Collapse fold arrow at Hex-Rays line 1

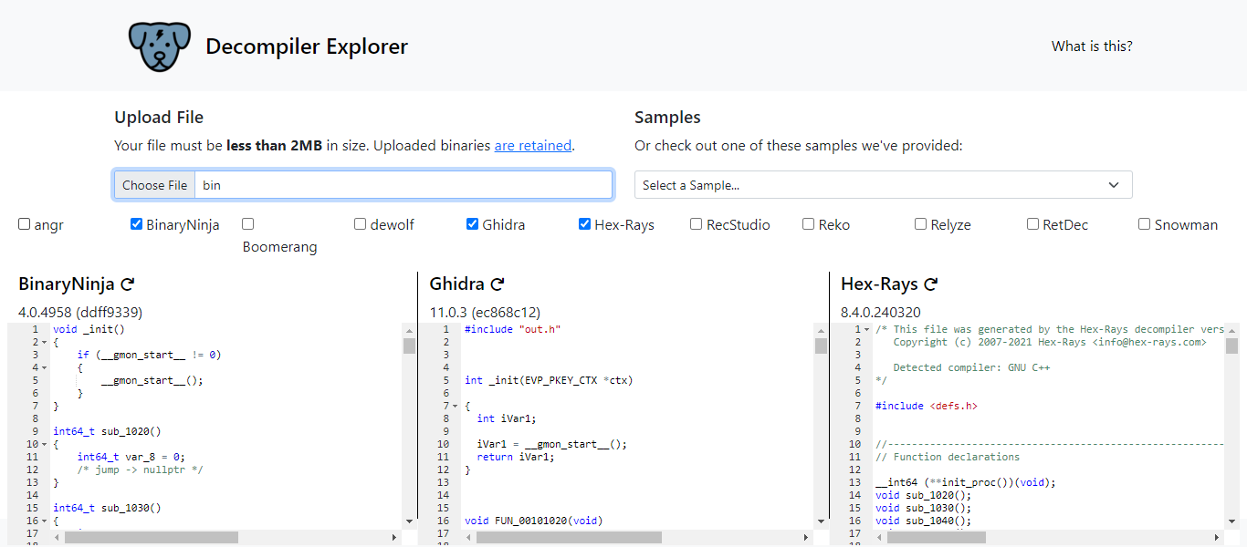tap(867, 329)
